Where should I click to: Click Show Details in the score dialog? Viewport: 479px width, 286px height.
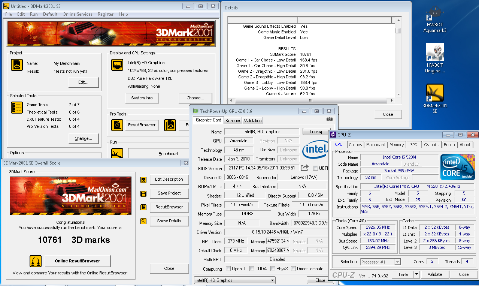pos(169,221)
